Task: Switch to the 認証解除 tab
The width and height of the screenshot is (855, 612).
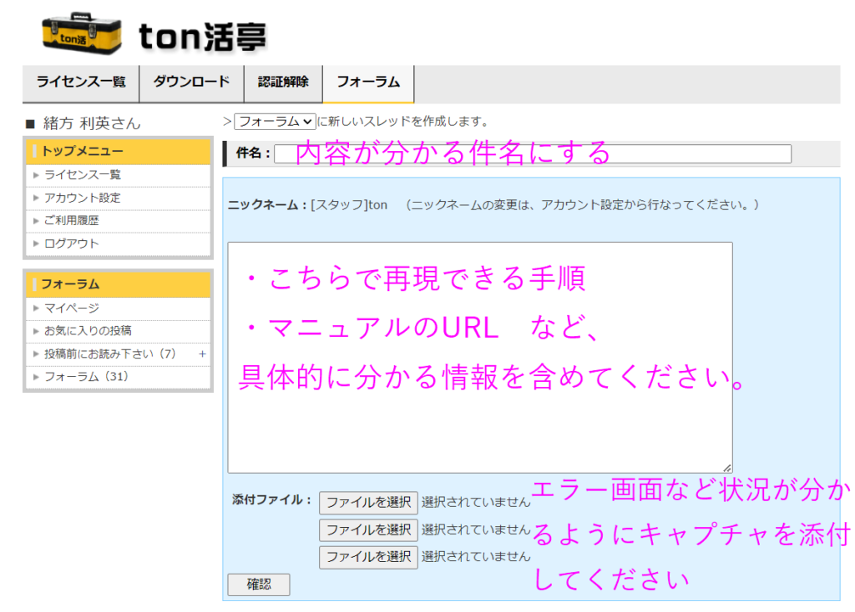Action: (283, 82)
